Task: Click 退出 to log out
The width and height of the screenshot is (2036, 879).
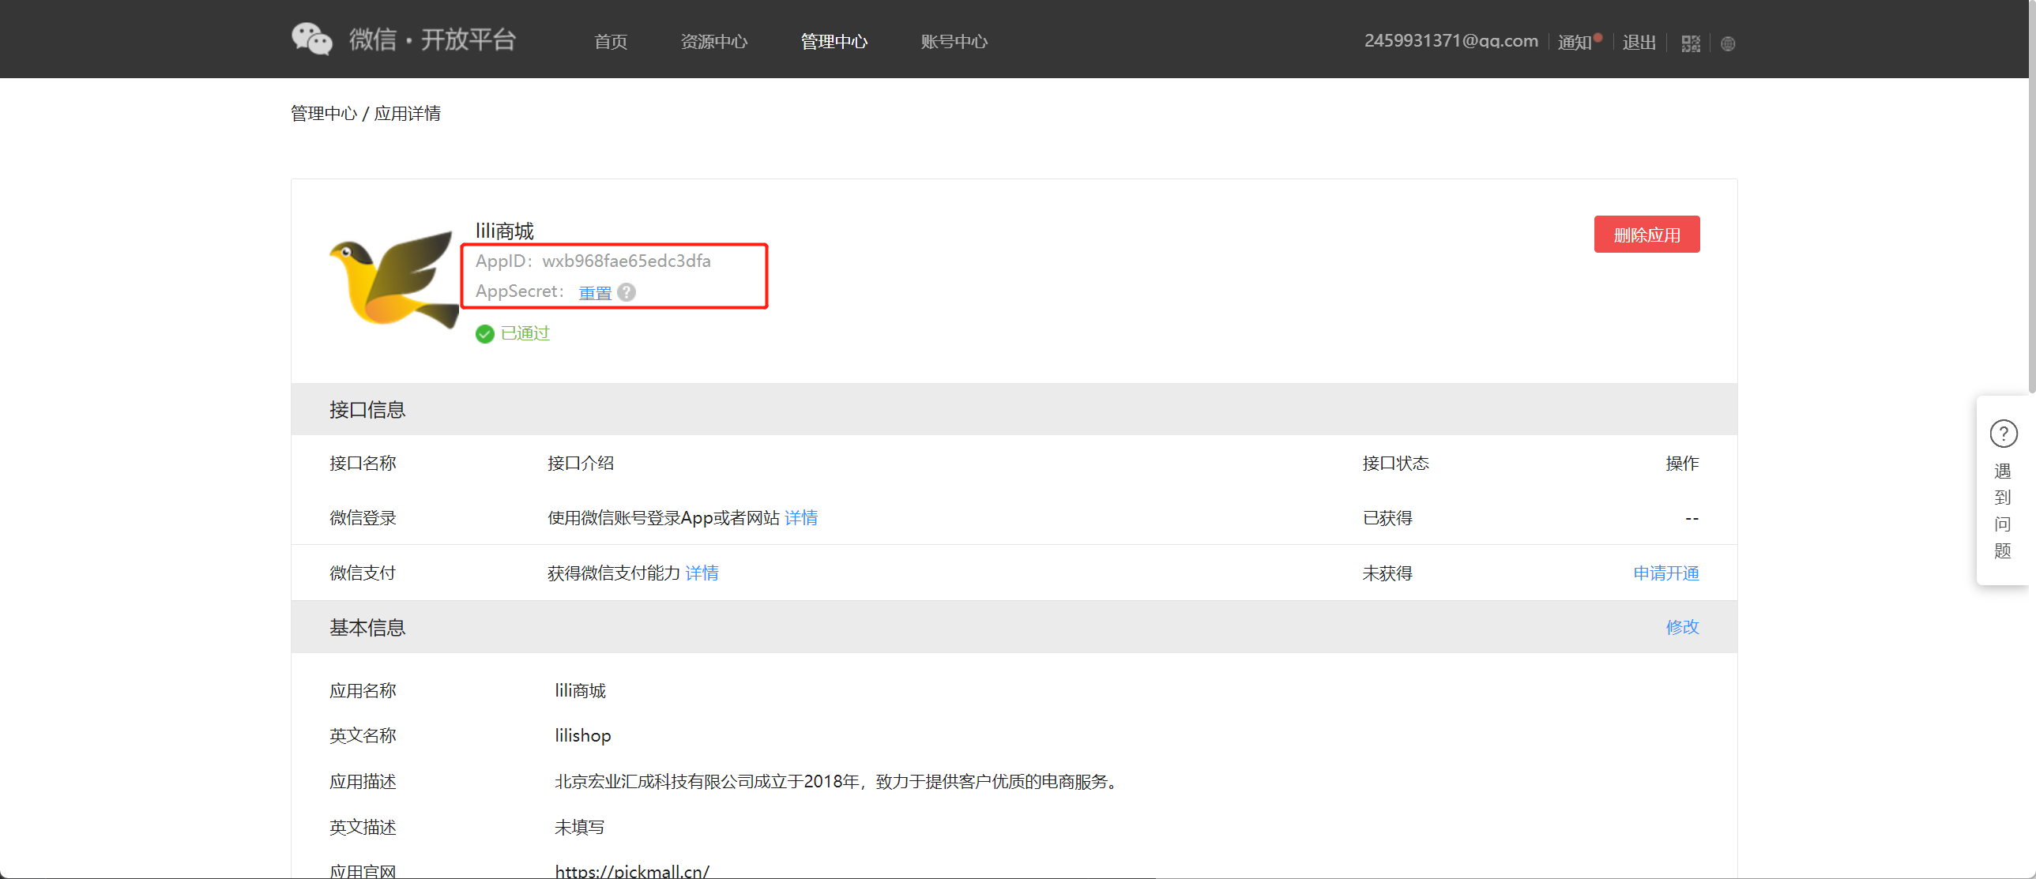Action: [1639, 43]
